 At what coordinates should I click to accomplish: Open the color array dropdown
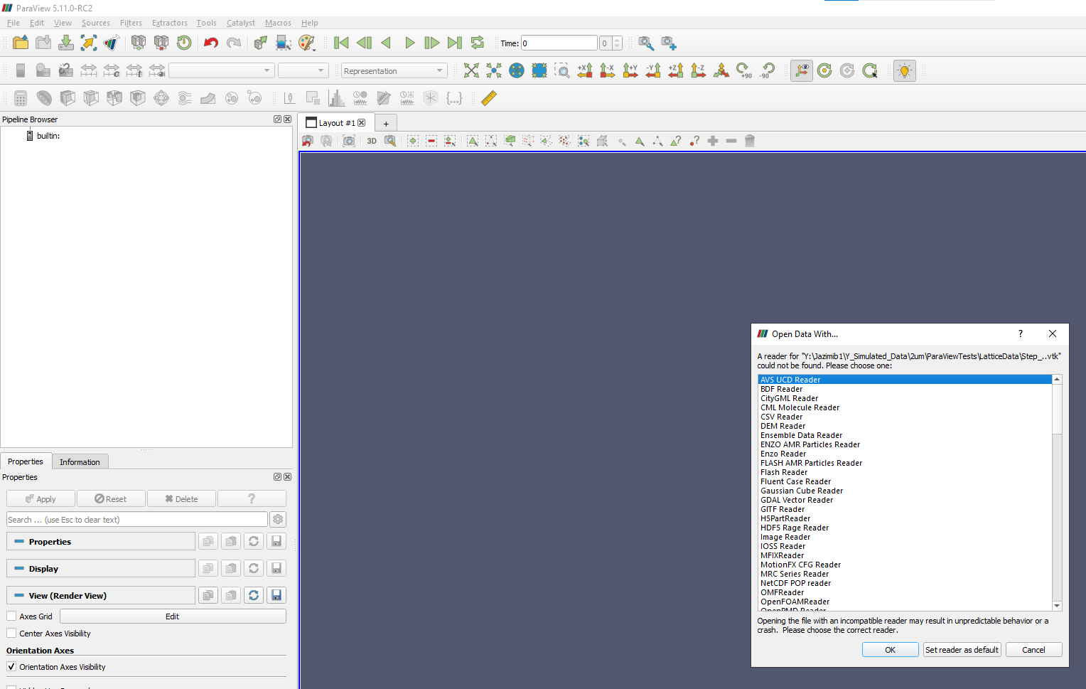221,70
